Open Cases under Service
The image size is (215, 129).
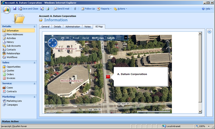(8, 88)
